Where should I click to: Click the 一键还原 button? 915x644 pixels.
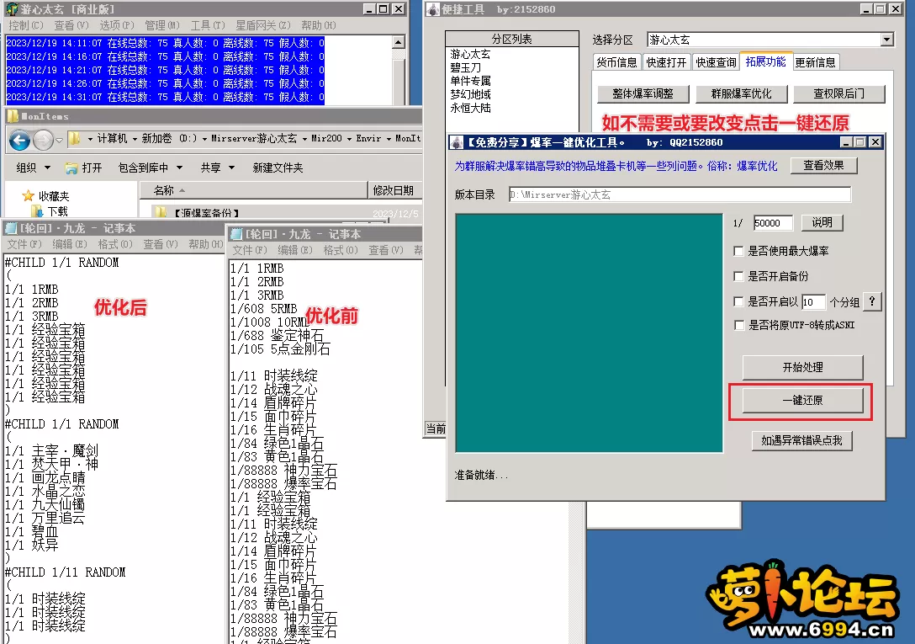(x=802, y=401)
